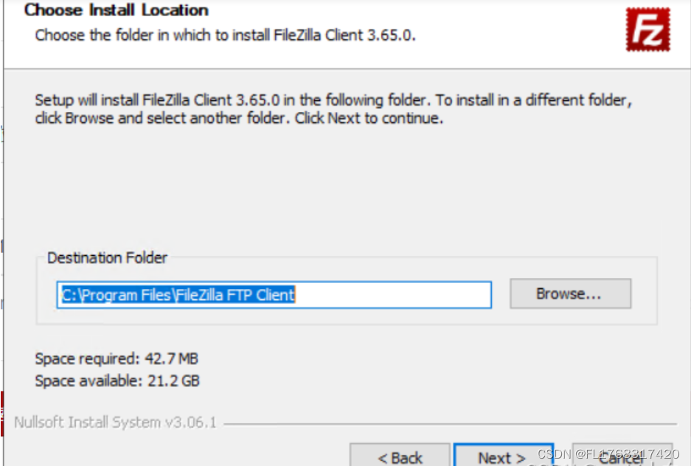Go back to the previous installer step
This screenshot has height=466, width=691.
click(x=403, y=457)
